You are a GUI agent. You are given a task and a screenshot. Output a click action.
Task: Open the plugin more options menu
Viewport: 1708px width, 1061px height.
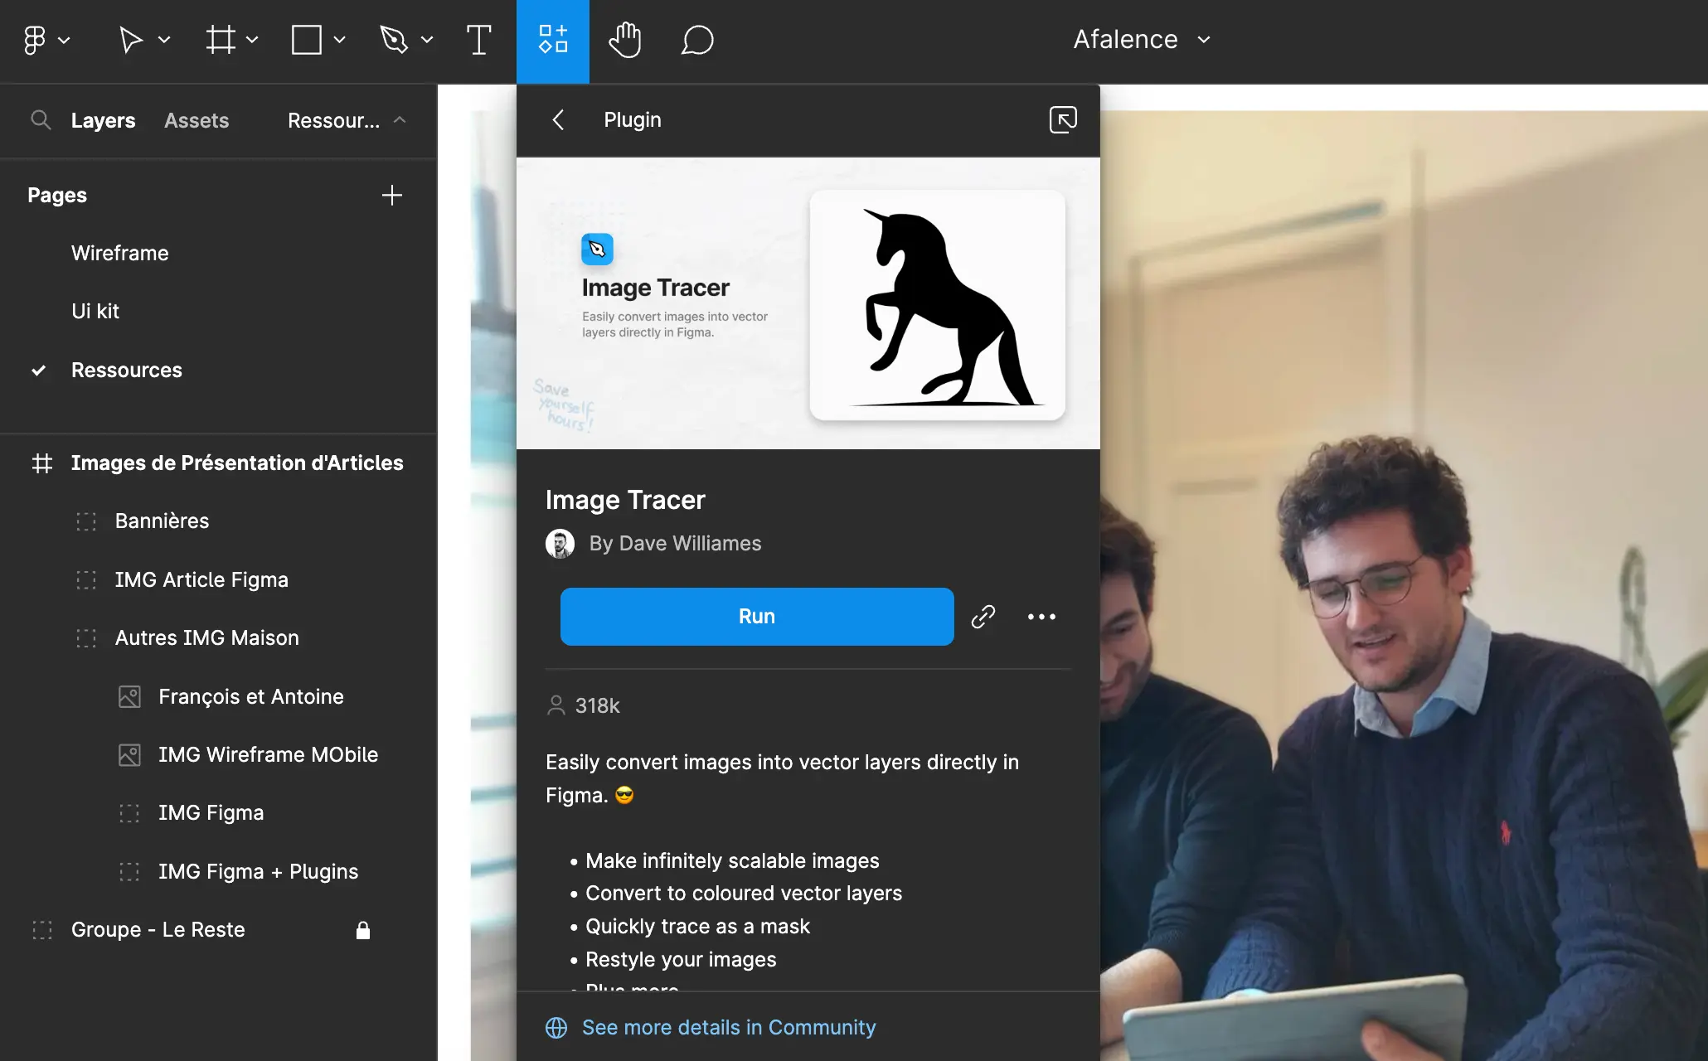[1041, 617]
